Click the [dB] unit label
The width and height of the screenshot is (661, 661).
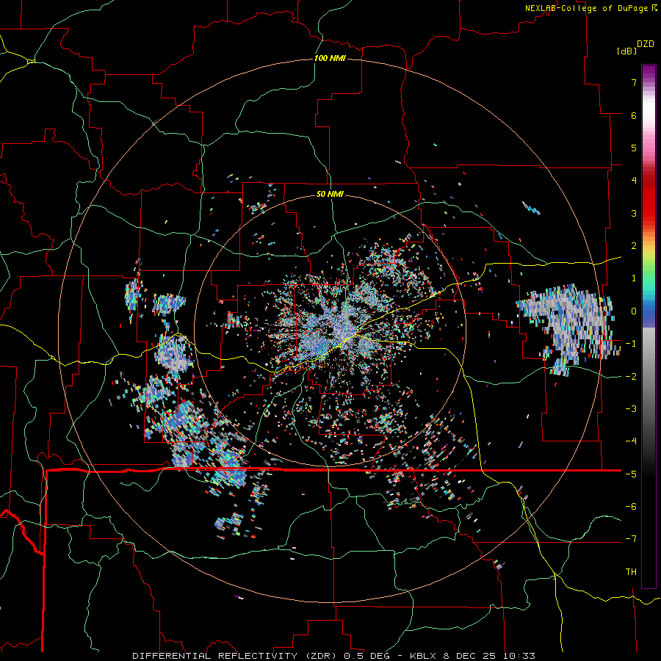pyautogui.click(x=626, y=51)
